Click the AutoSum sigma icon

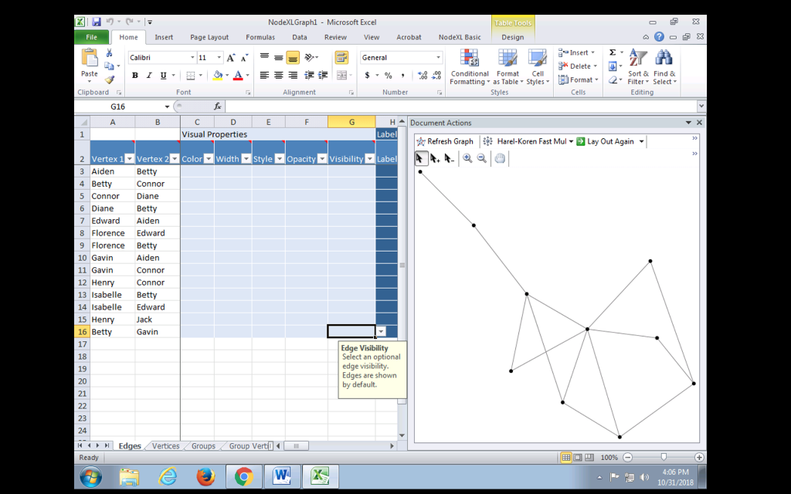613,52
